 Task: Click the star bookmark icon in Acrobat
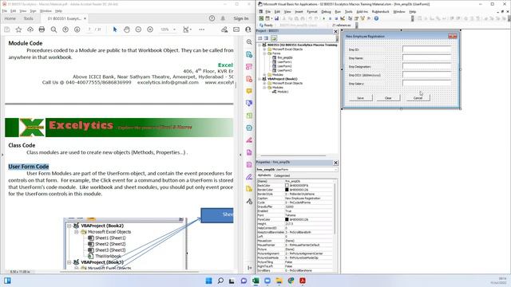pyautogui.click(x=18, y=29)
